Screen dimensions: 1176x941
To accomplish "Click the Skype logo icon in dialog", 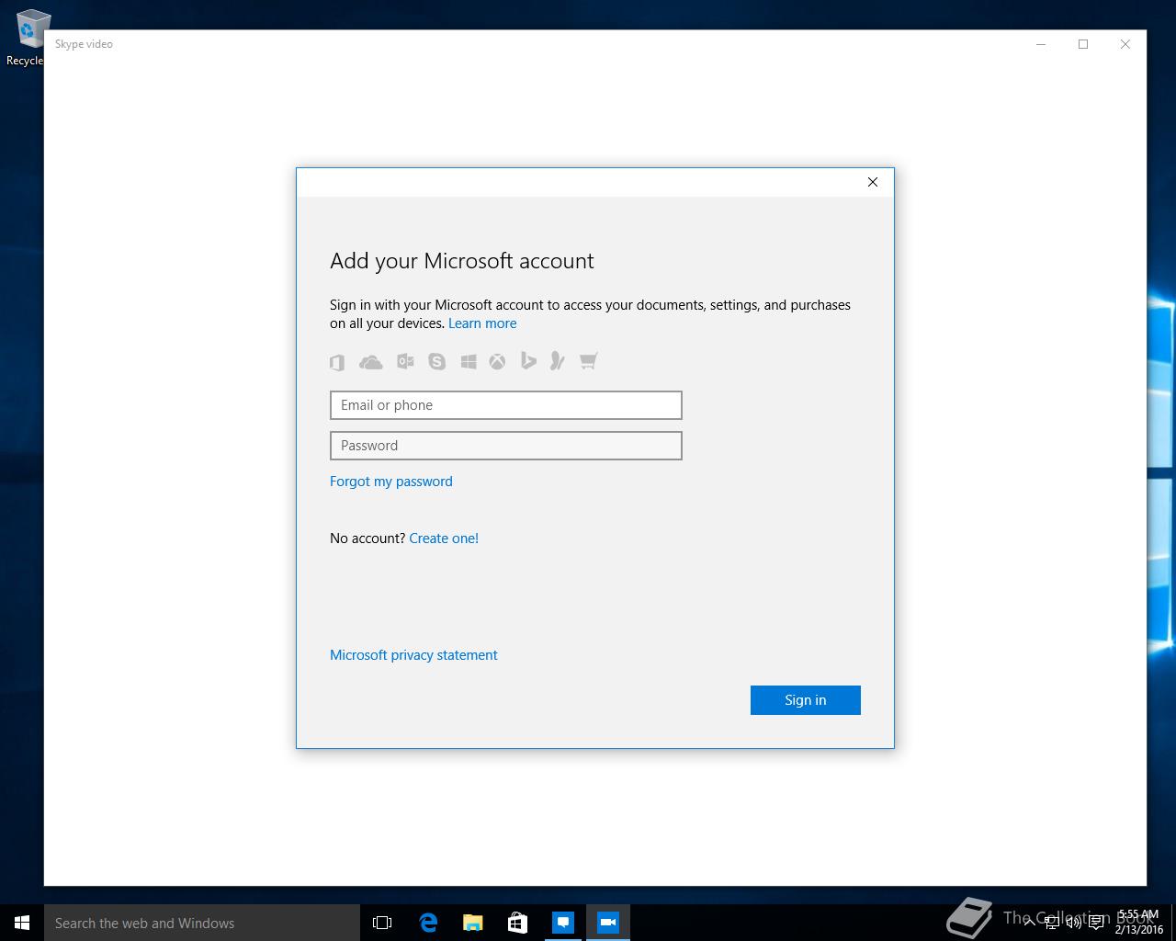I will tap(437, 362).
